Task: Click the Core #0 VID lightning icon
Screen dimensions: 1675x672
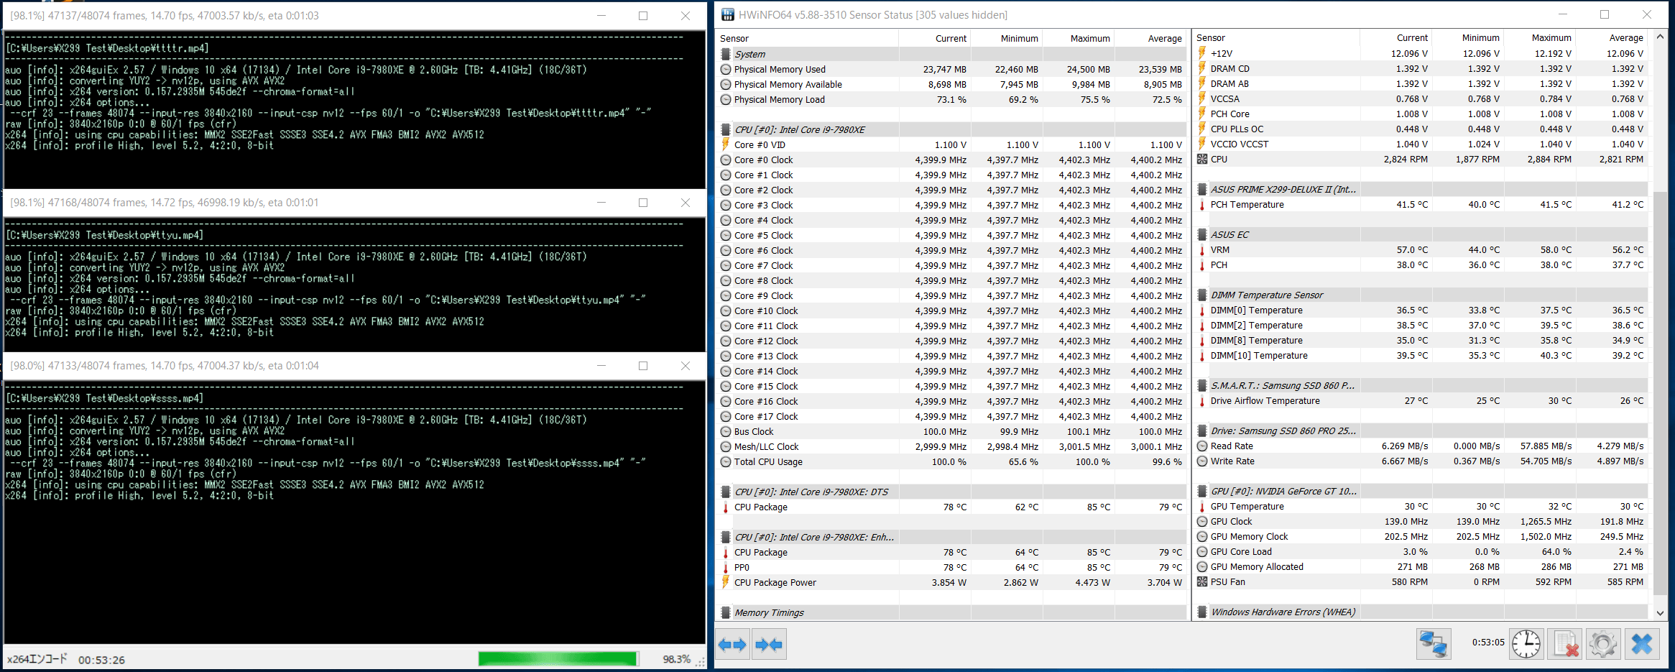Action: pos(726,144)
